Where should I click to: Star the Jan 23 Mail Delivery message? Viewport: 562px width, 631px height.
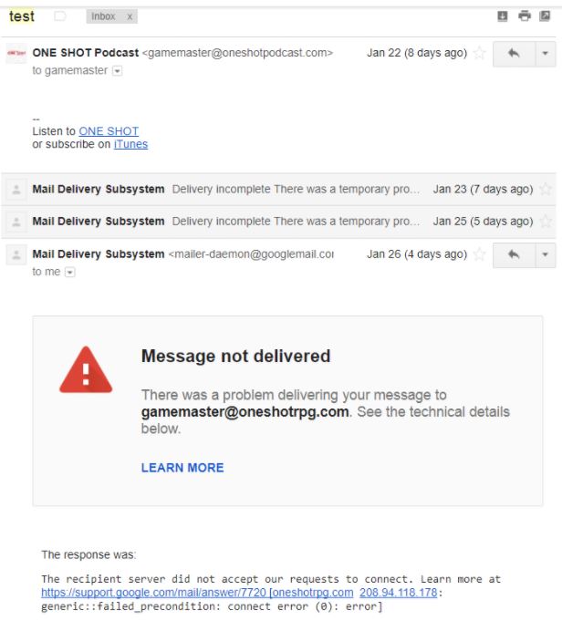click(546, 189)
